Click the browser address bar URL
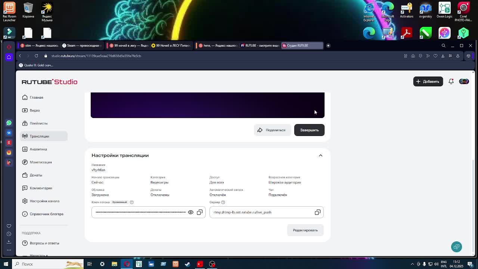The width and height of the screenshot is (478, 269). tap(96, 56)
